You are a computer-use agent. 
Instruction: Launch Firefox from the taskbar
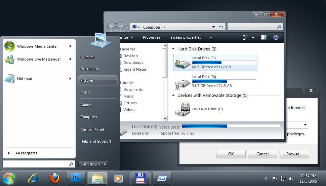[54, 178]
